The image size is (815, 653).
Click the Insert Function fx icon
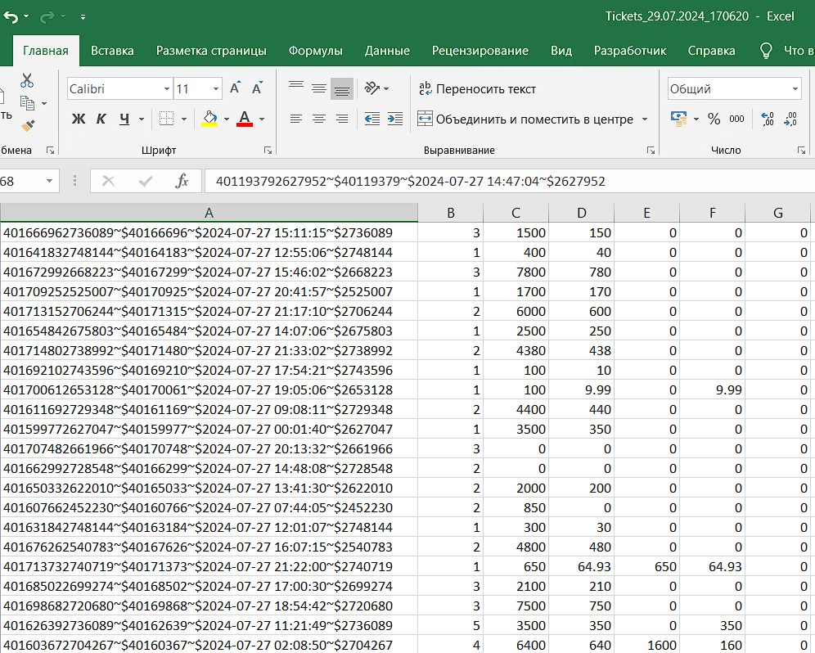[x=182, y=181]
